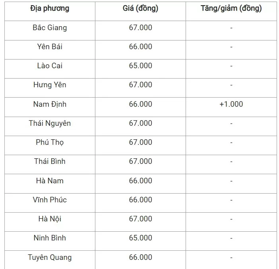Select the Nam Định location cell
The image size is (279, 269).
coord(50,104)
